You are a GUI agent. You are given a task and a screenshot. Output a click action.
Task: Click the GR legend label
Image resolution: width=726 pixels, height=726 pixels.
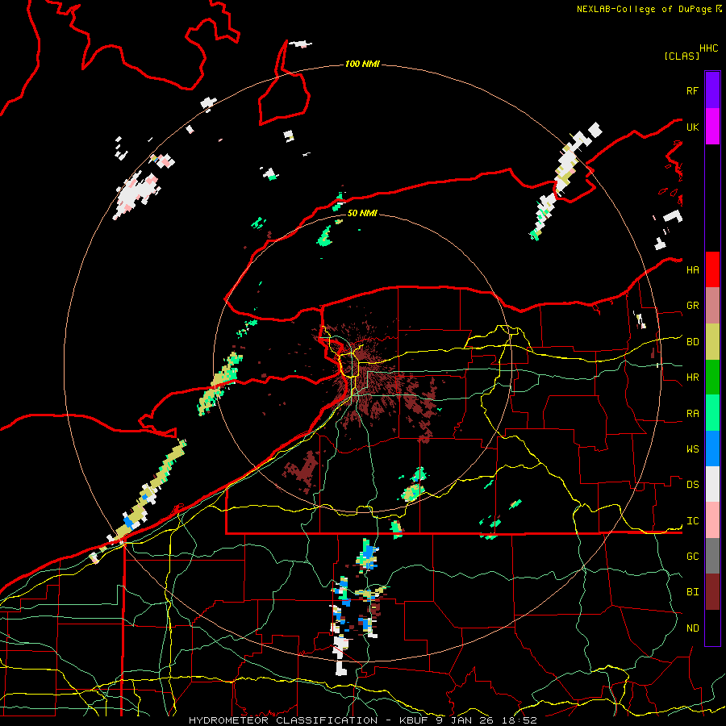point(693,306)
